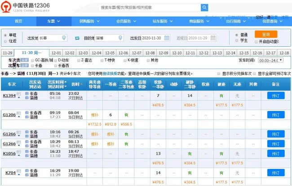Open the 站车服务 navigation menu
This screenshot has height=186, width=292.
coord(163,21)
